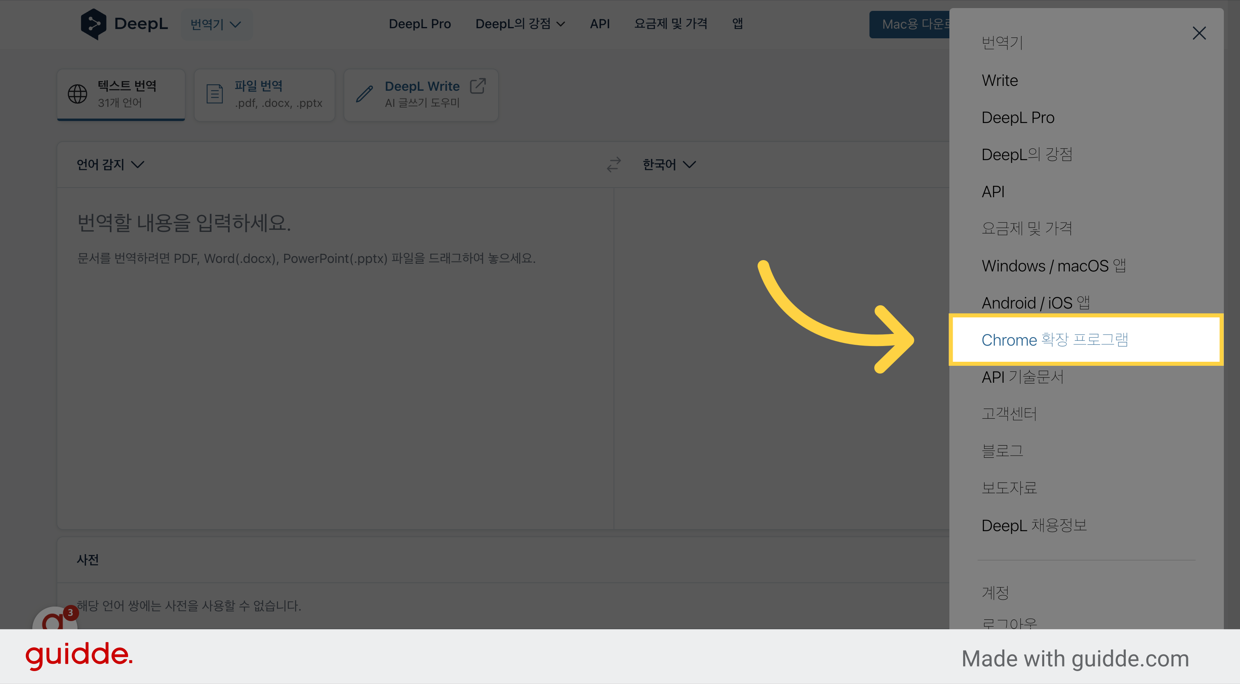Click API in the top navigation
1240x684 pixels.
click(600, 24)
